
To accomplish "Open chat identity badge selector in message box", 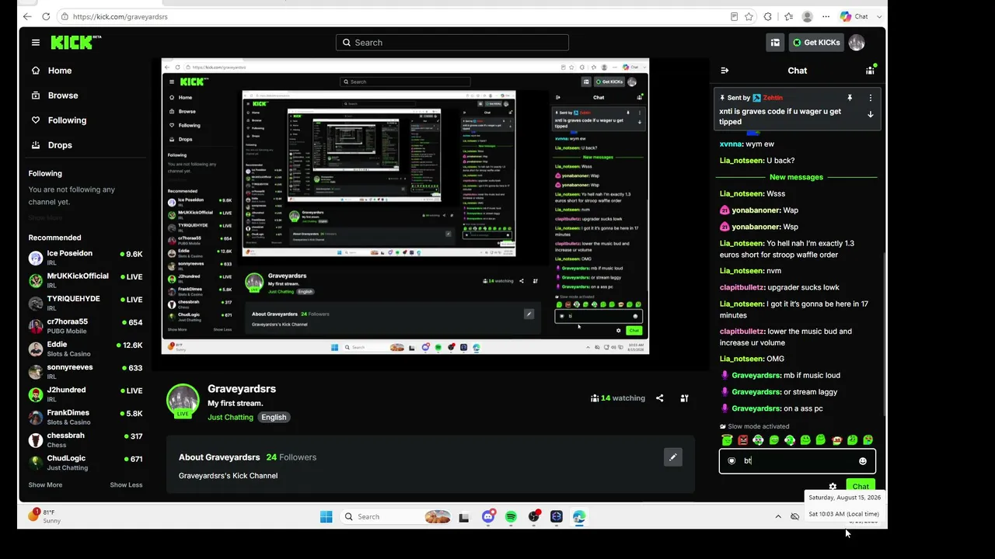I will pyautogui.click(x=731, y=461).
